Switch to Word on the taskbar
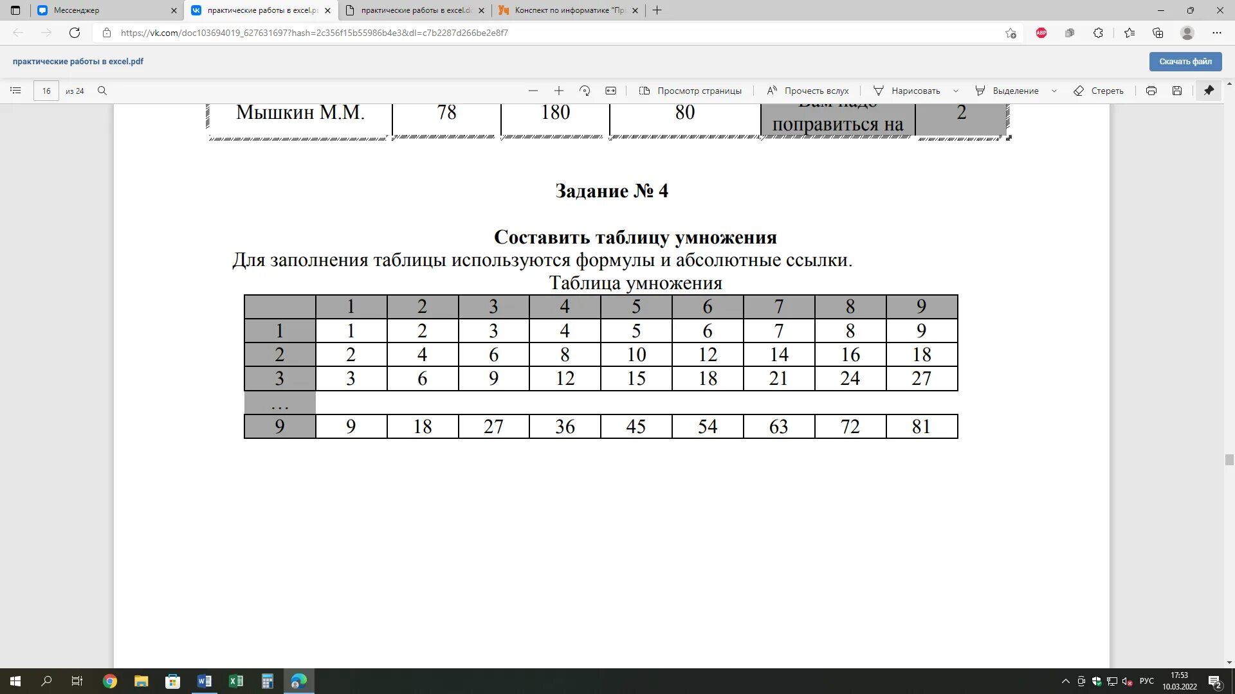1235x694 pixels. click(204, 681)
